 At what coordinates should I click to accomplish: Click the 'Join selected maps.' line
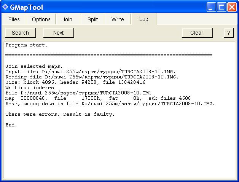point(34,66)
